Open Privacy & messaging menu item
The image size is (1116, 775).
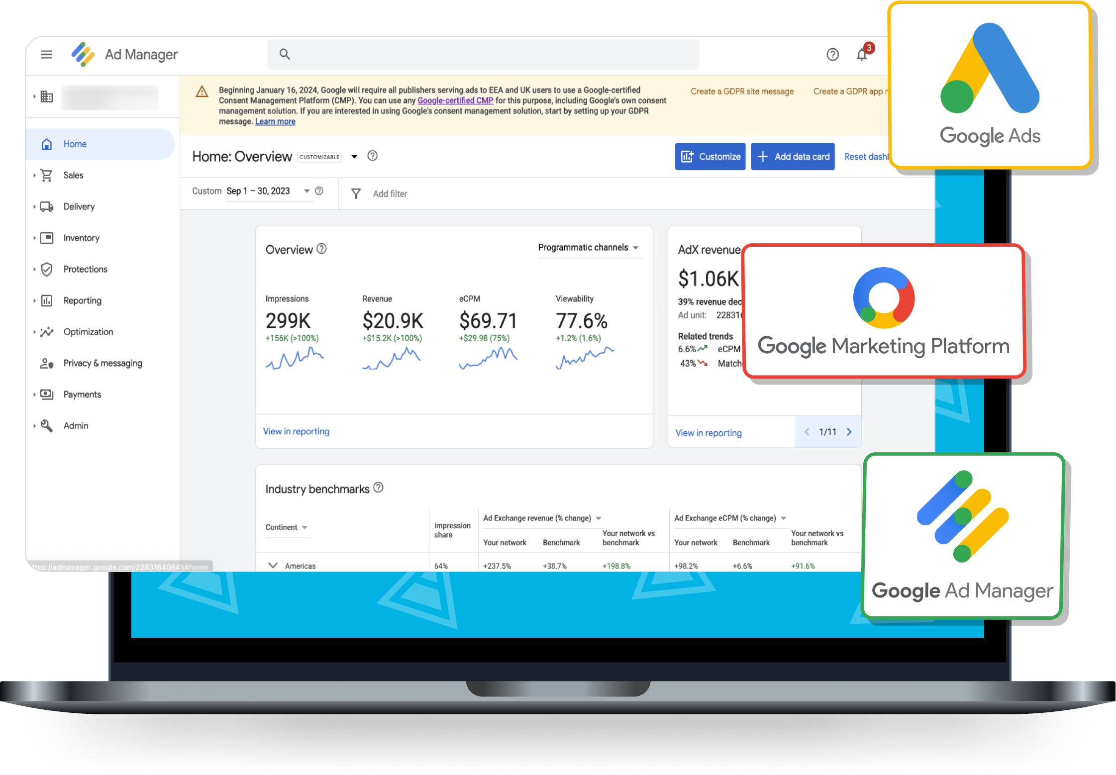[102, 363]
